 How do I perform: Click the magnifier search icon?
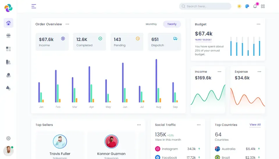tap(183, 6)
